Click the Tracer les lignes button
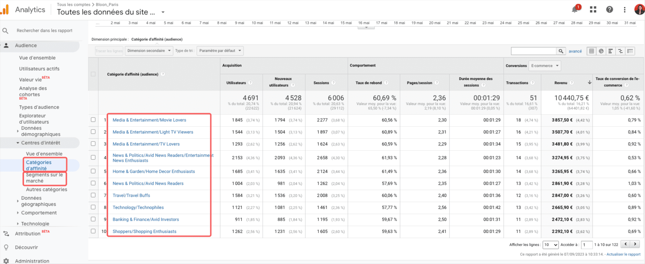Viewport: 645px width, 264px height. pos(109,51)
